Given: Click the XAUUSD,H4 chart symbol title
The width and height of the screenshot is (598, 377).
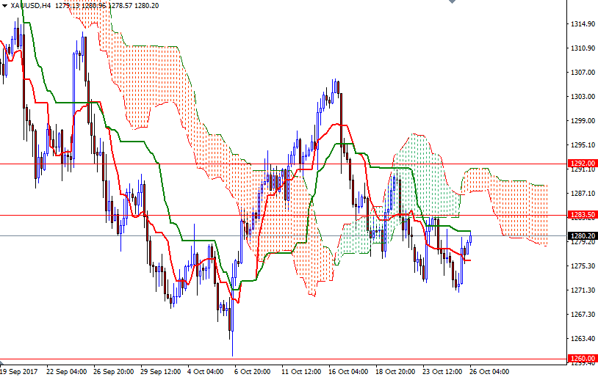Looking at the screenshot, I should coord(31,6).
